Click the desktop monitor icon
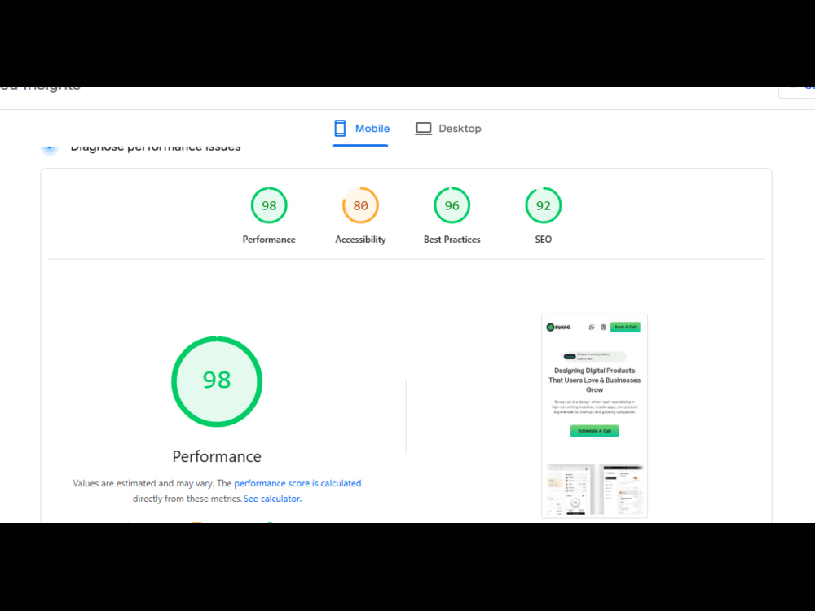The width and height of the screenshot is (815, 611). (423, 129)
